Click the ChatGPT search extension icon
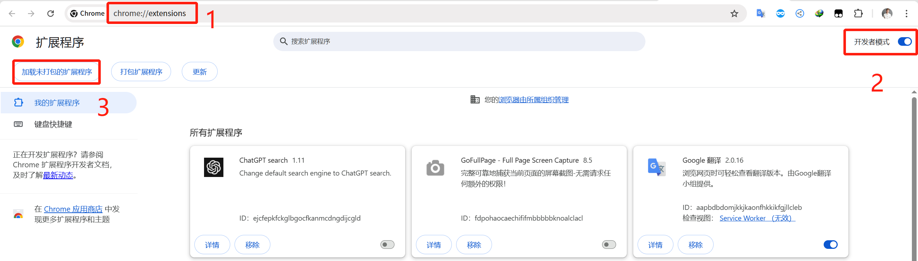This screenshot has width=918, height=261. [x=214, y=167]
